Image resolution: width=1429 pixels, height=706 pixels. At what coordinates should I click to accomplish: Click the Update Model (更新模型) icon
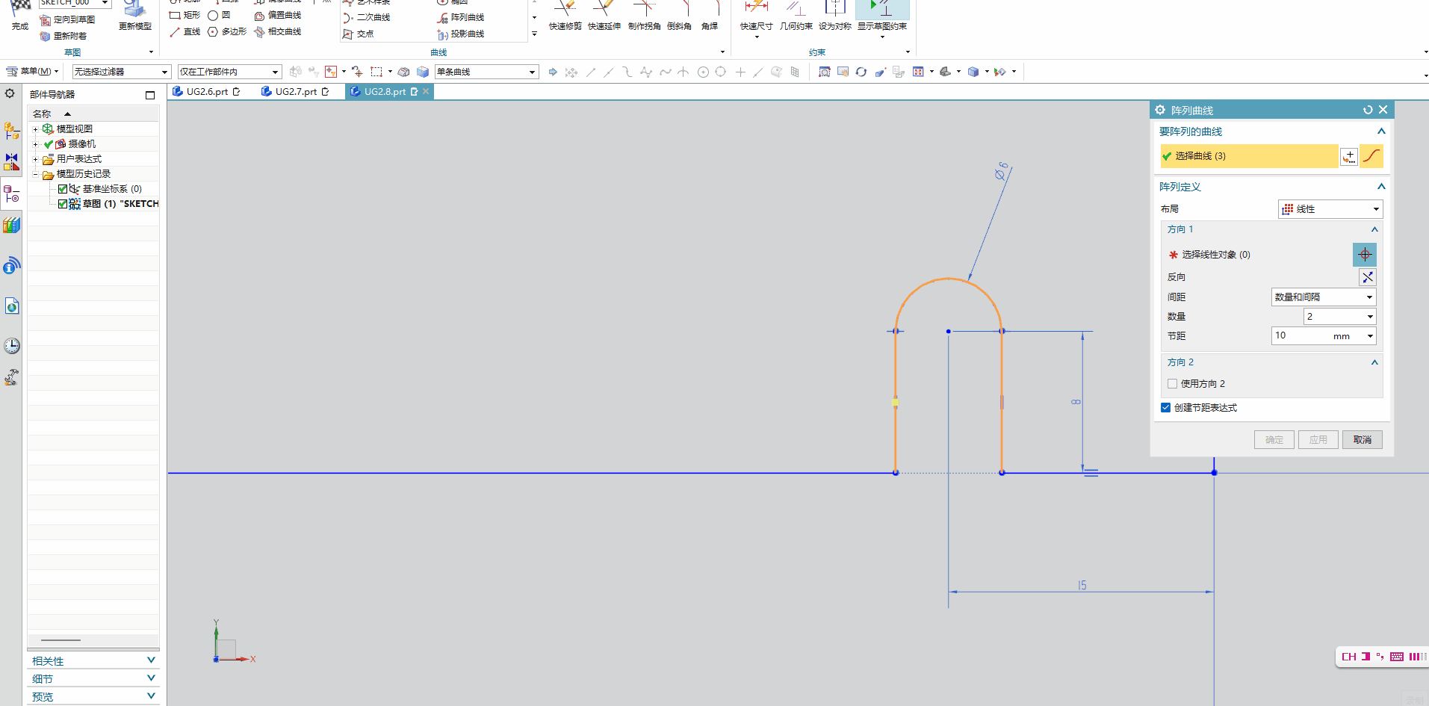click(x=135, y=9)
